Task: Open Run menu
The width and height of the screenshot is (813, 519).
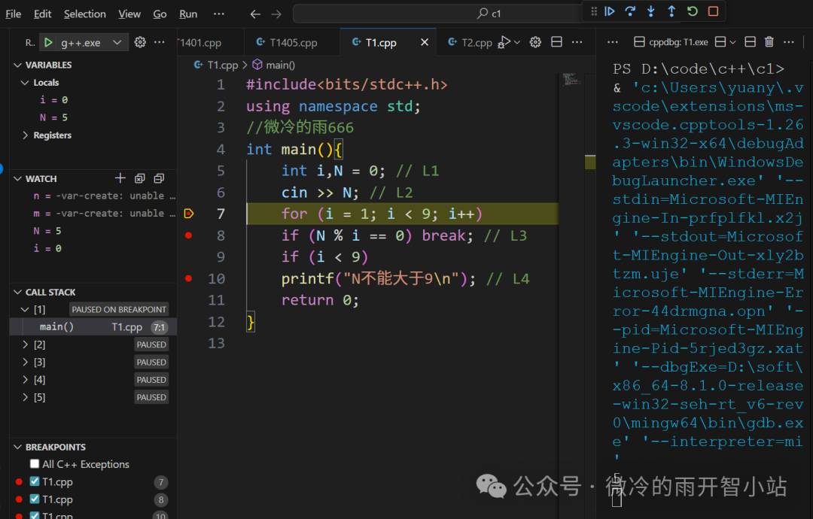Action: [188, 14]
